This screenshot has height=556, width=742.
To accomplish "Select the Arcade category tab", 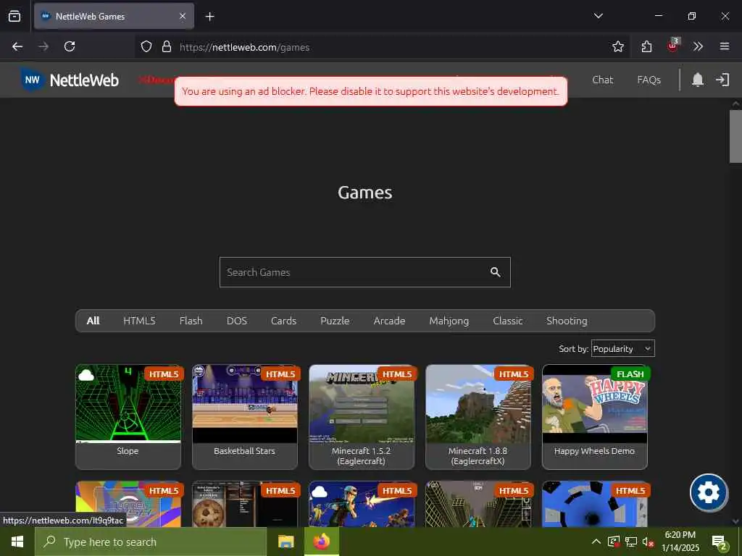I will point(389,321).
